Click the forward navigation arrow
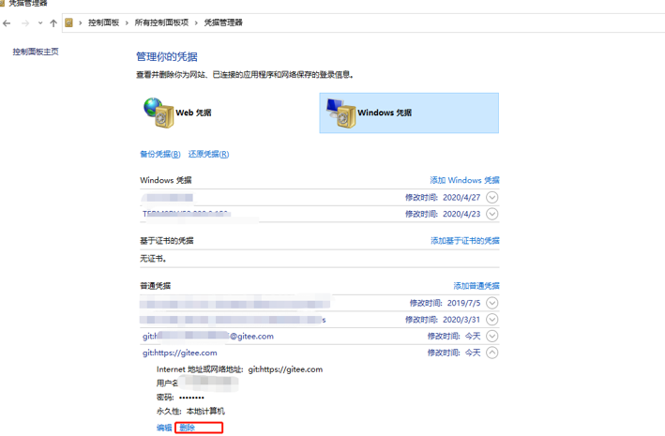The width and height of the screenshot is (665, 436). [25, 23]
